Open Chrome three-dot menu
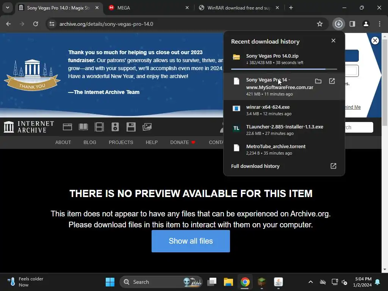388x291 pixels. pos(380,24)
